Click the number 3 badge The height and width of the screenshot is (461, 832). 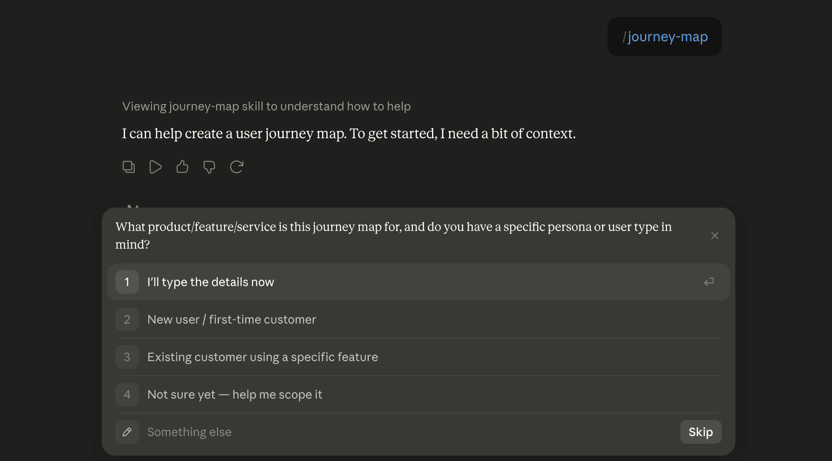127,357
